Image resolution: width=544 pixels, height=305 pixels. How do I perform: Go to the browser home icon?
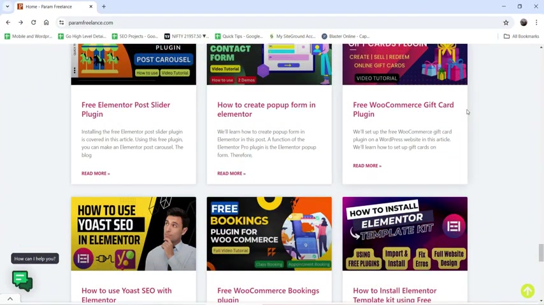click(x=46, y=22)
